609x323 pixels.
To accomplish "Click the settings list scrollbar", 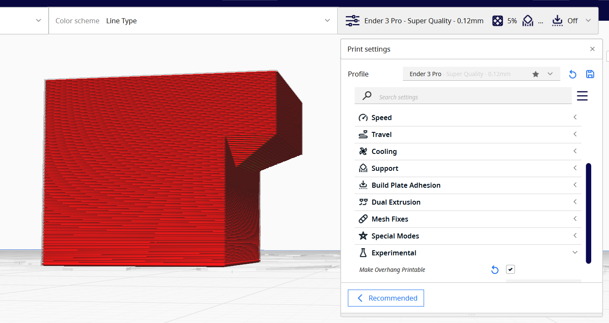I will tap(588, 214).
